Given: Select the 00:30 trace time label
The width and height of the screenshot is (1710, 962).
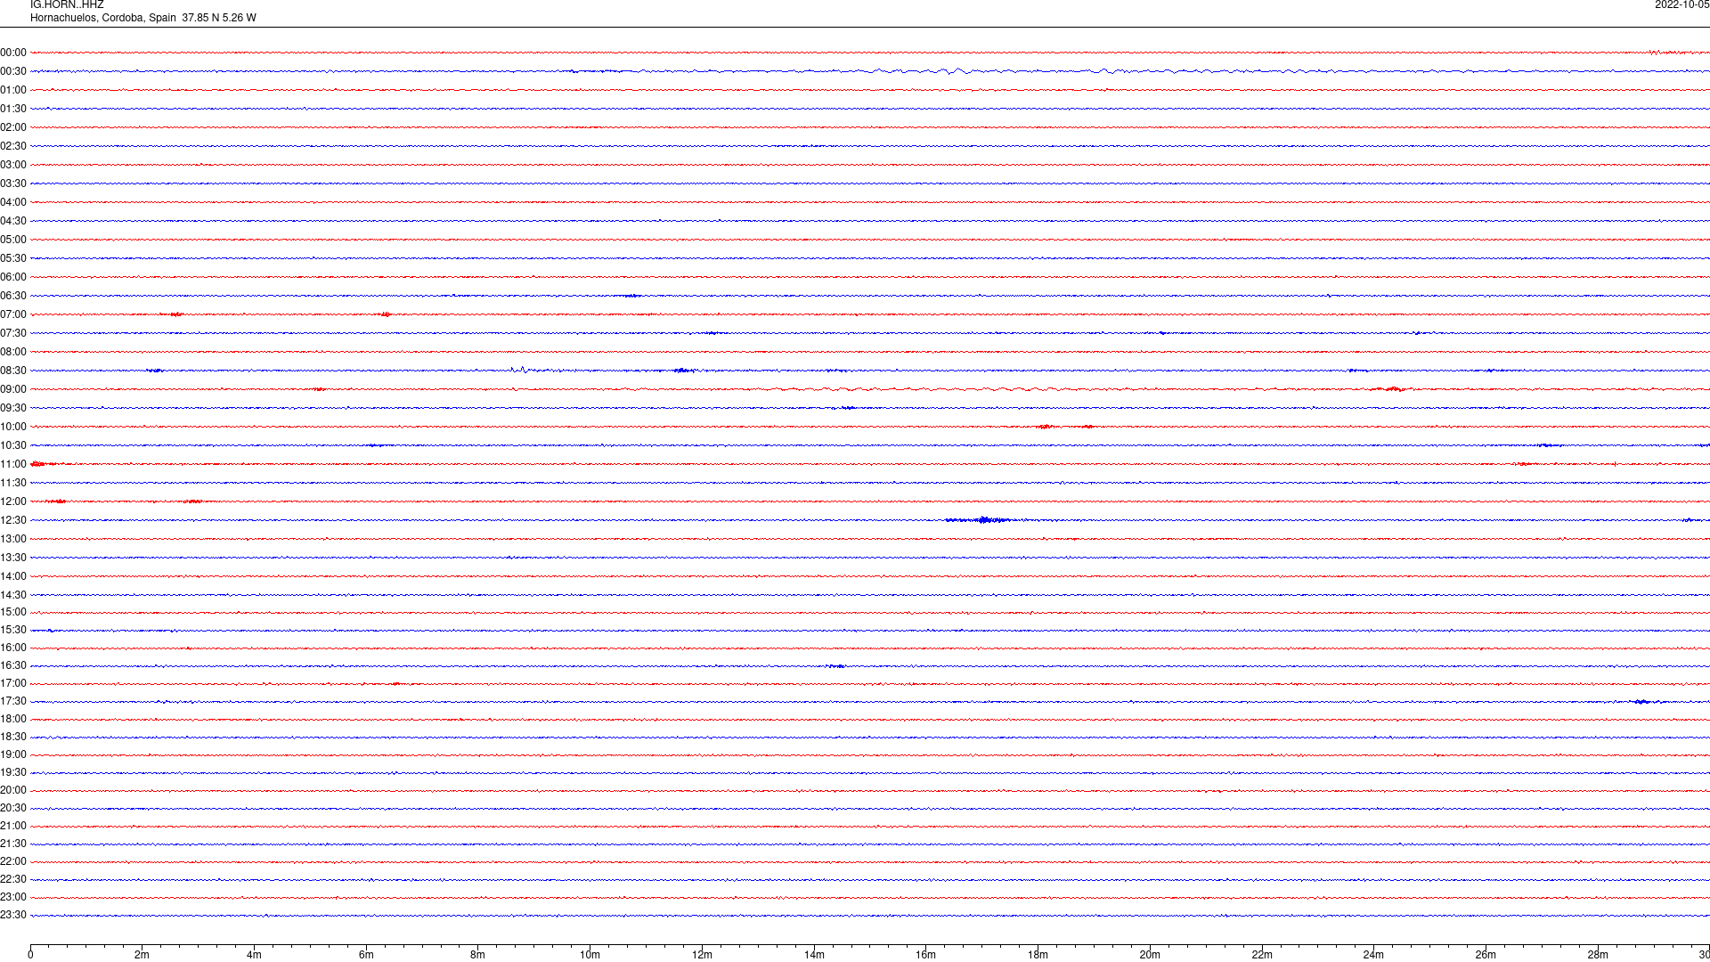Looking at the screenshot, I should [x=13, y=71].
